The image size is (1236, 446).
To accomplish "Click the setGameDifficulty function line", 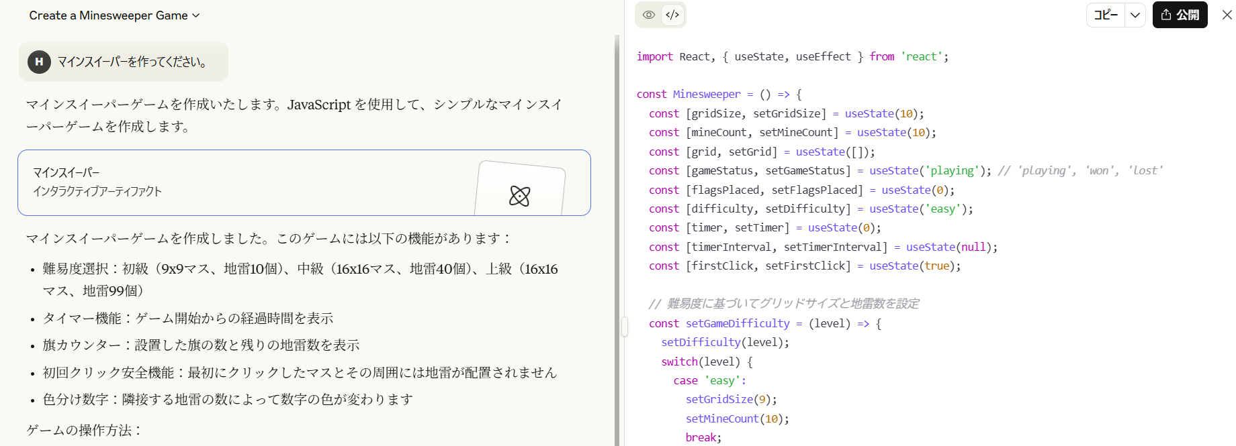I will [764, 323].
